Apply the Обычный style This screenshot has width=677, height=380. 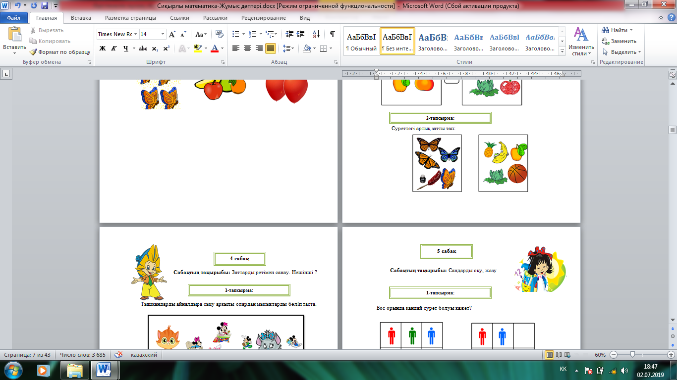[361, 41]
